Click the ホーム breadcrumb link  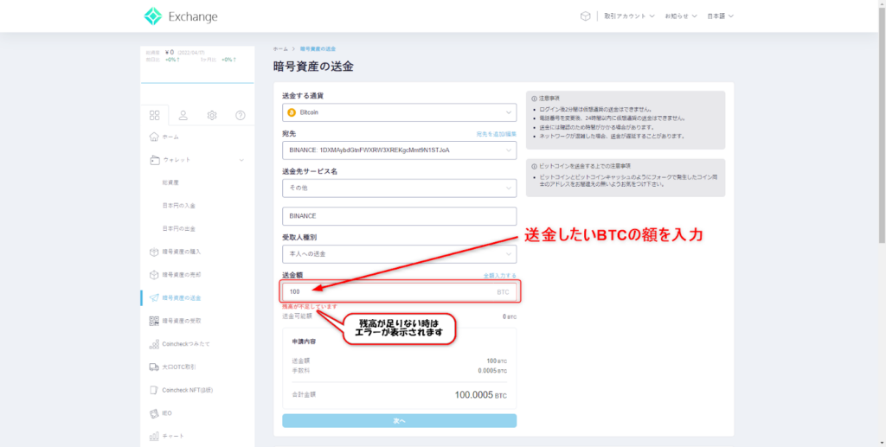280,49
